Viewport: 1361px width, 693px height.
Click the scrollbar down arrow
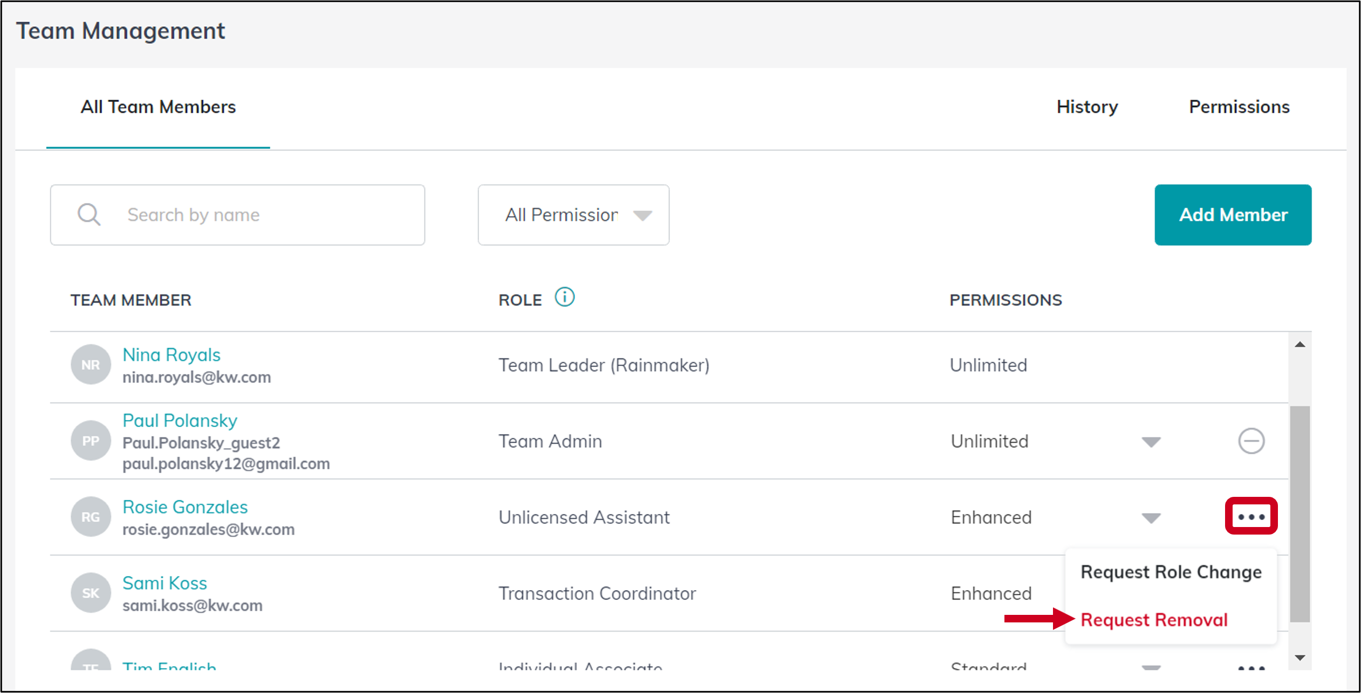click(1300, 657)
